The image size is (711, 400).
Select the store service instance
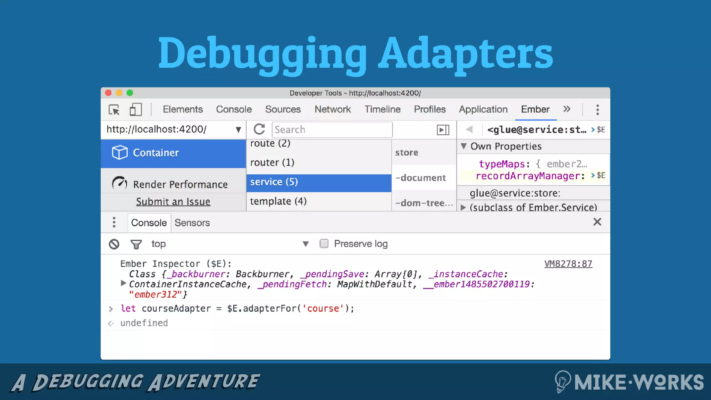click(x=424, y=152)
